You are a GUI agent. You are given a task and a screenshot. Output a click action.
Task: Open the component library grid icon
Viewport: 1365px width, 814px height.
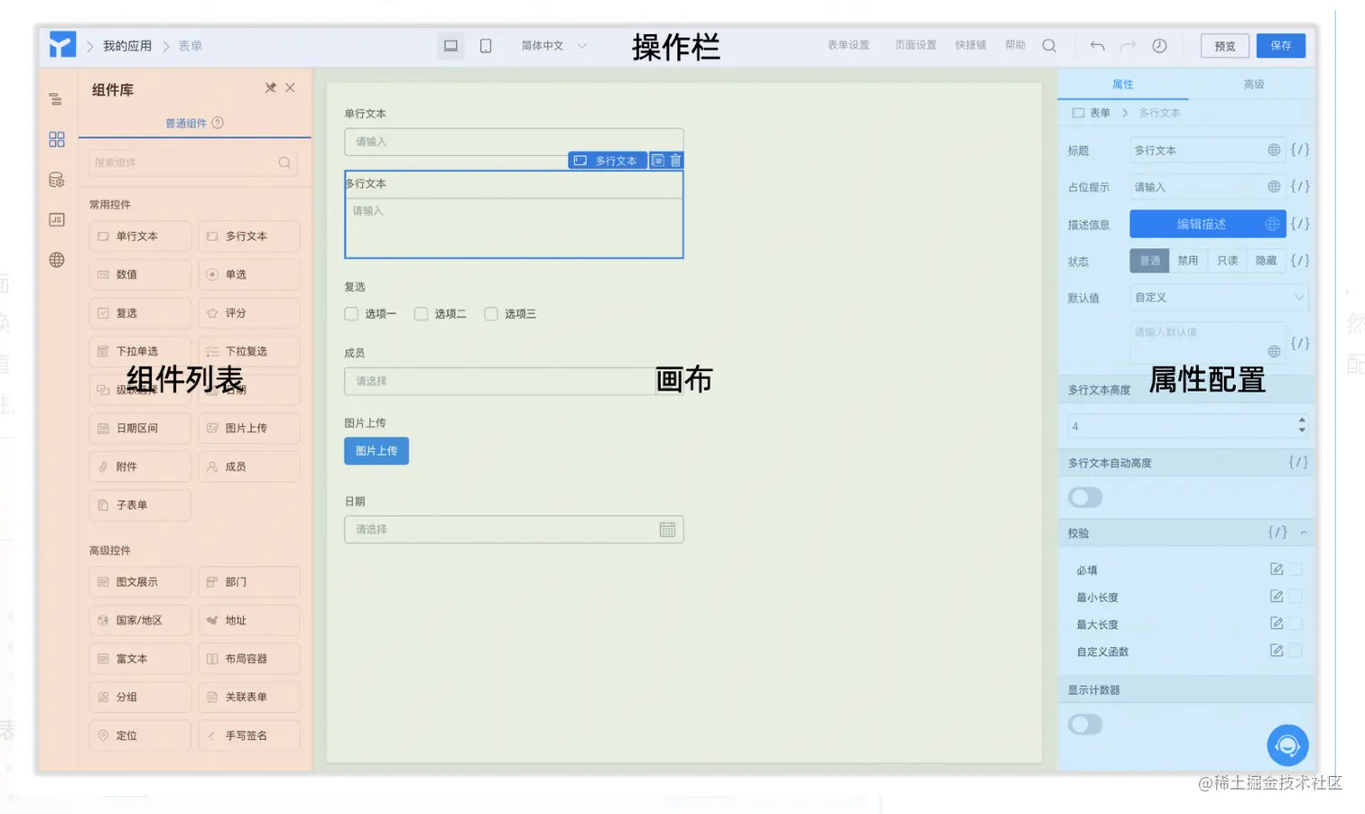pyautogui.click(x=56, y=139)
